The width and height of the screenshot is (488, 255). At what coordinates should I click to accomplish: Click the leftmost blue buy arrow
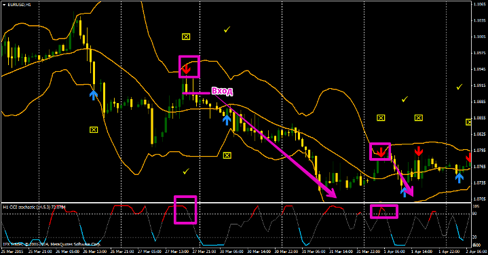94,95
